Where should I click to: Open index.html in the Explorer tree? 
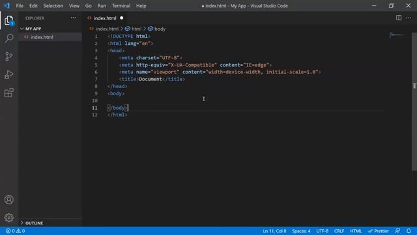pyautogui.click(x=50, y=37)
